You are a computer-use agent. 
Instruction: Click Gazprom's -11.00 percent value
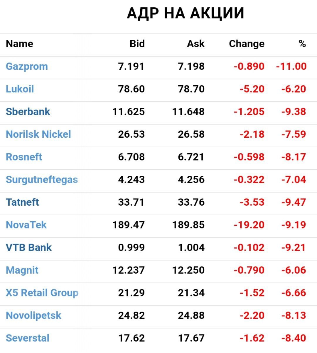pos(291,66)
